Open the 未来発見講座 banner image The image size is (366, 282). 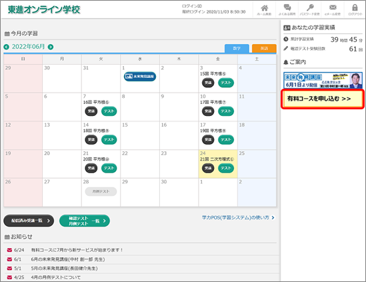click(323, 80)
